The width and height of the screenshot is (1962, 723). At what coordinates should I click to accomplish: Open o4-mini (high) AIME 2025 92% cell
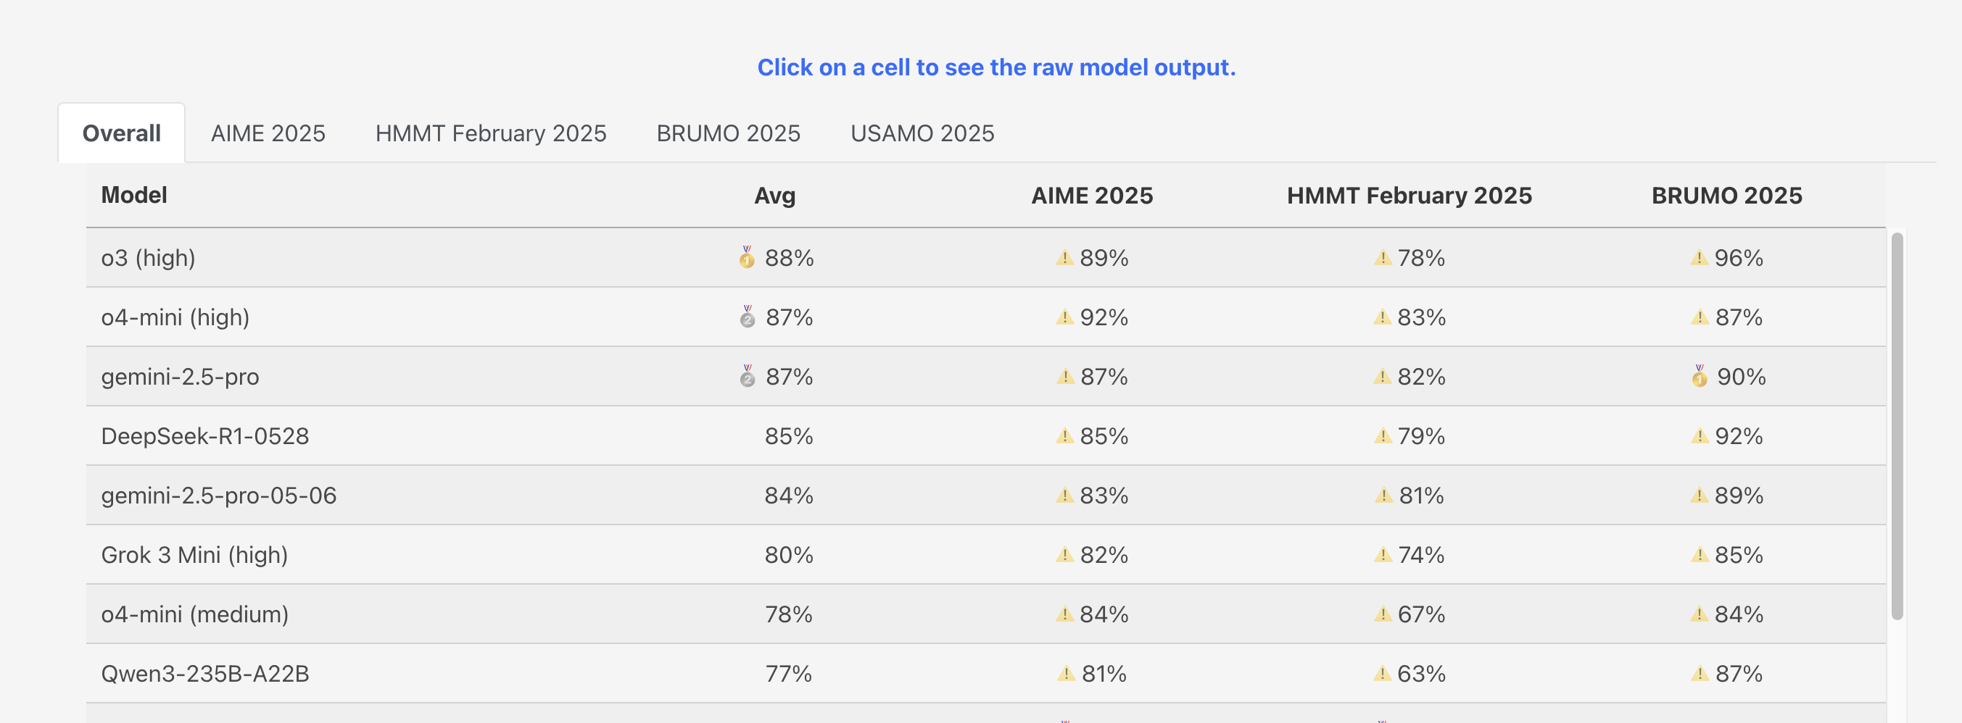point(1103,317)
